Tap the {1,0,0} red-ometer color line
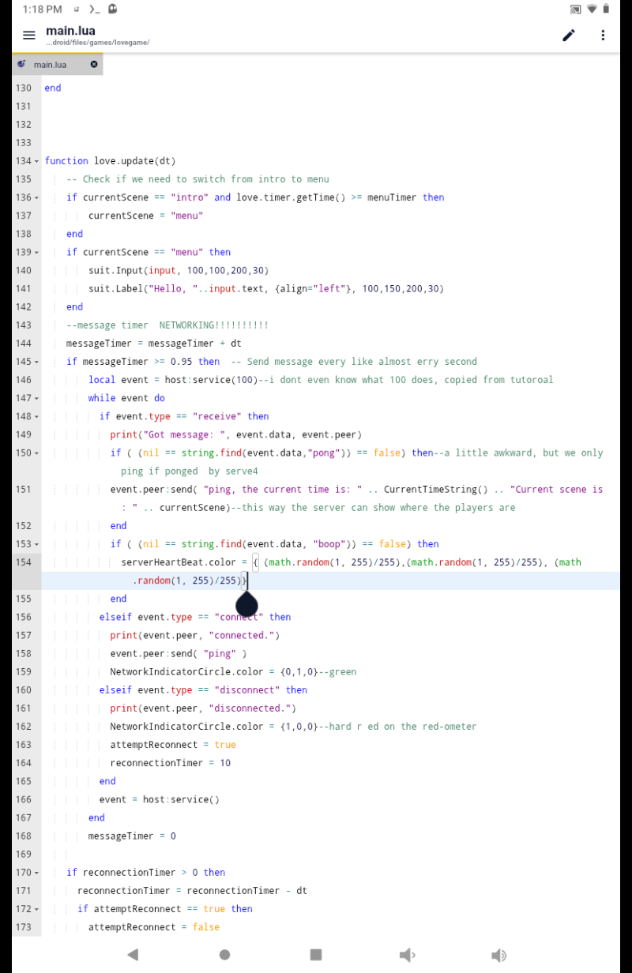This screenshot has width=632, height=973. pos(293,726)
